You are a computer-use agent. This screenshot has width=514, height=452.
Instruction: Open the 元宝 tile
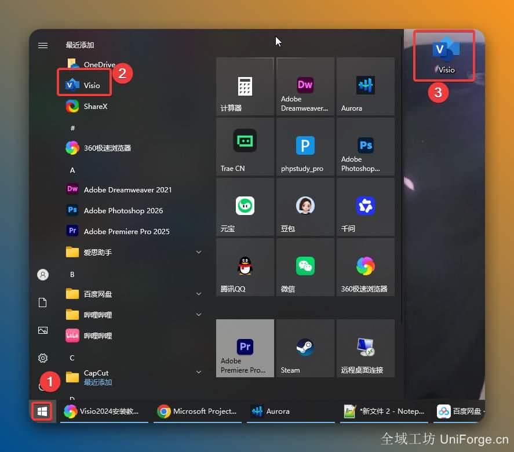coord(245,207)
